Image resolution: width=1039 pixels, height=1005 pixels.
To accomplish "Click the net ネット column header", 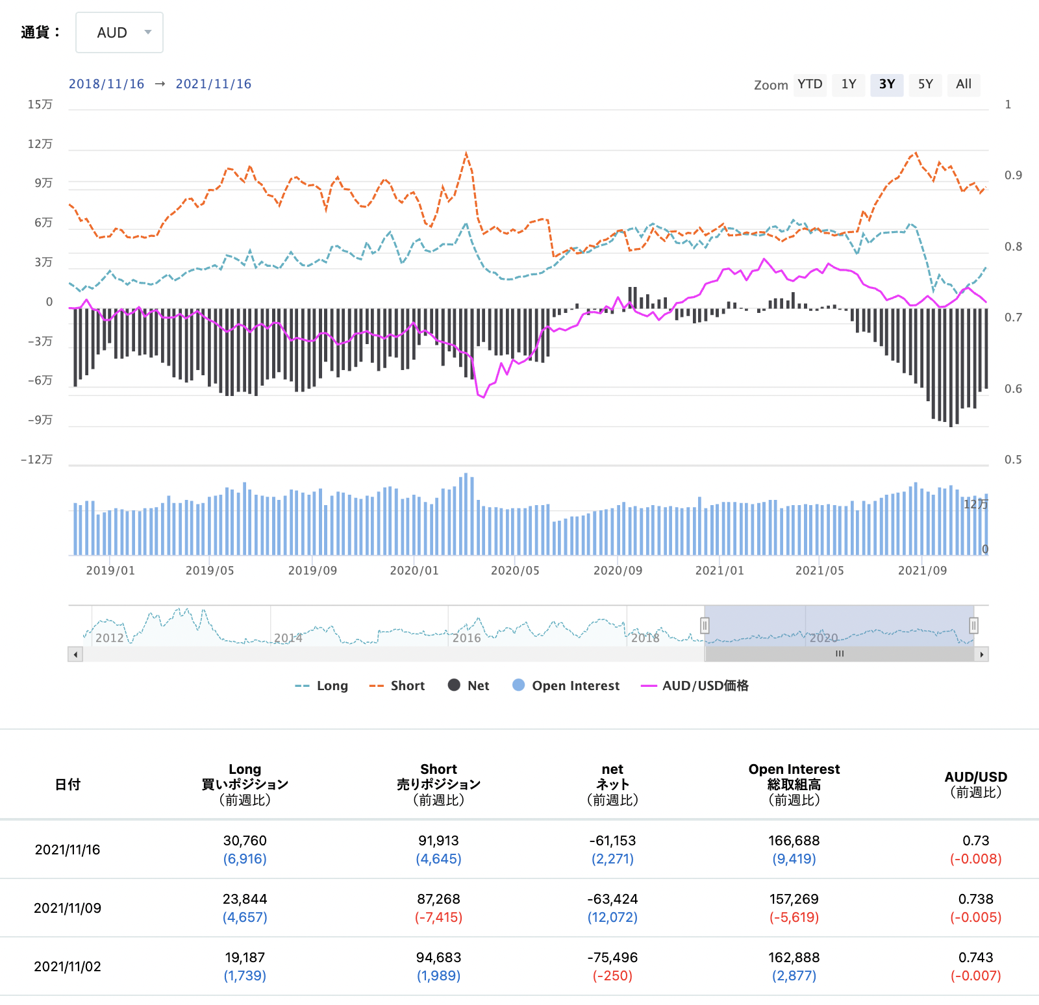I will [612, 784].
